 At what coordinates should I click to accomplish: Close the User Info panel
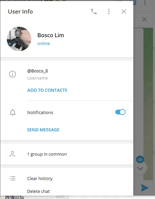[x=124, y=12]
